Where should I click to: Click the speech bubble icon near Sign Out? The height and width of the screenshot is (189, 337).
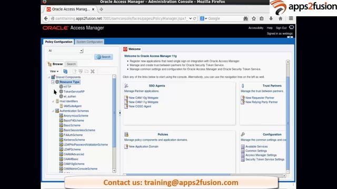click(x=291, y=27)
